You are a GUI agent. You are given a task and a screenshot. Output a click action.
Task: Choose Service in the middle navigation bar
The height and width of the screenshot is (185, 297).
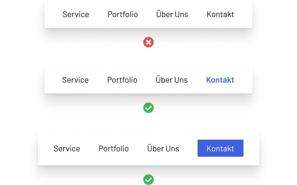pyautogui.click(x=75, y=80)
